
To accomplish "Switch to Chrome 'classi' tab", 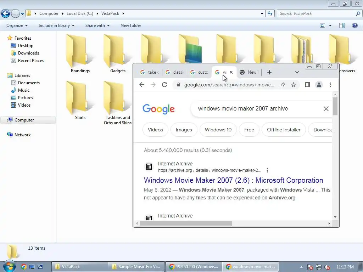I will coord(174,72).
